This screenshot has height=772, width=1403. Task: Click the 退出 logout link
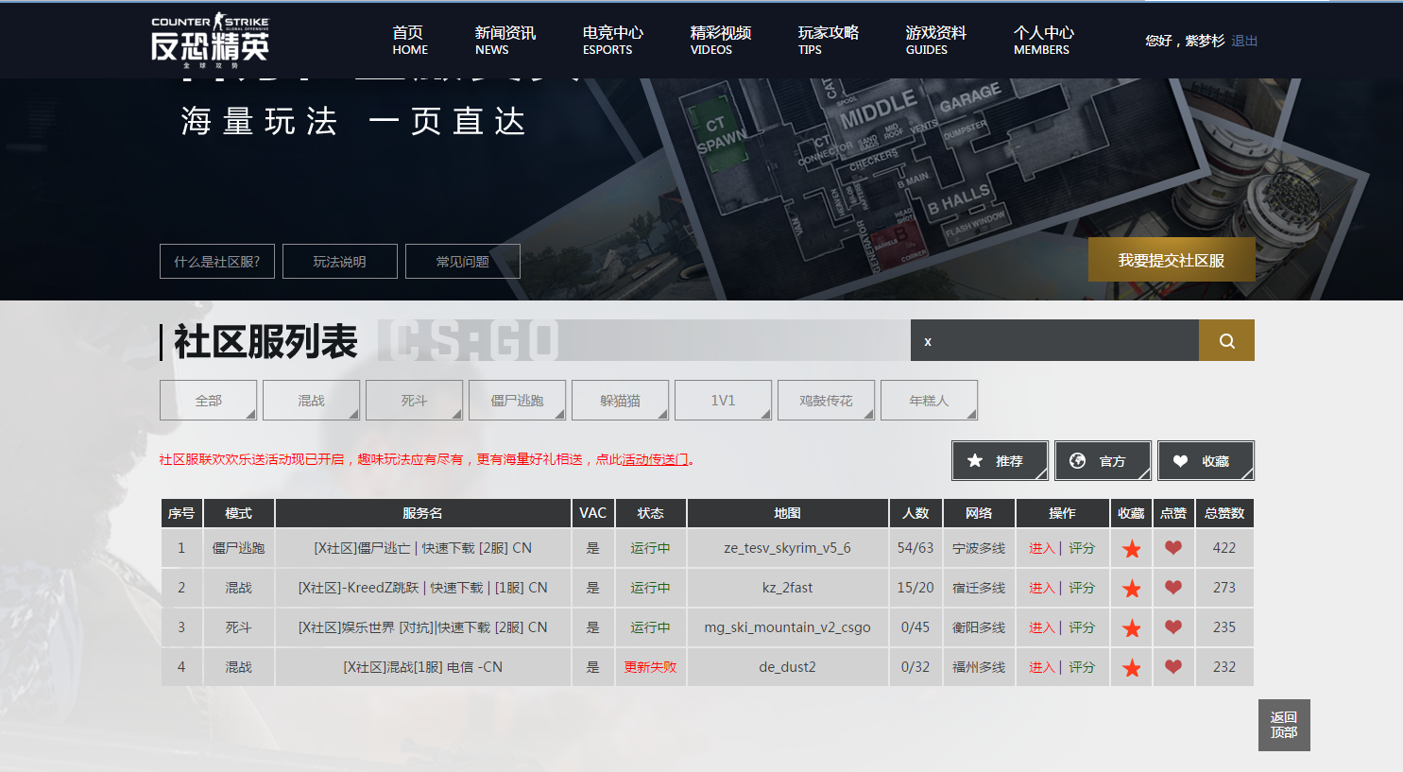(x=1243, y=41)
